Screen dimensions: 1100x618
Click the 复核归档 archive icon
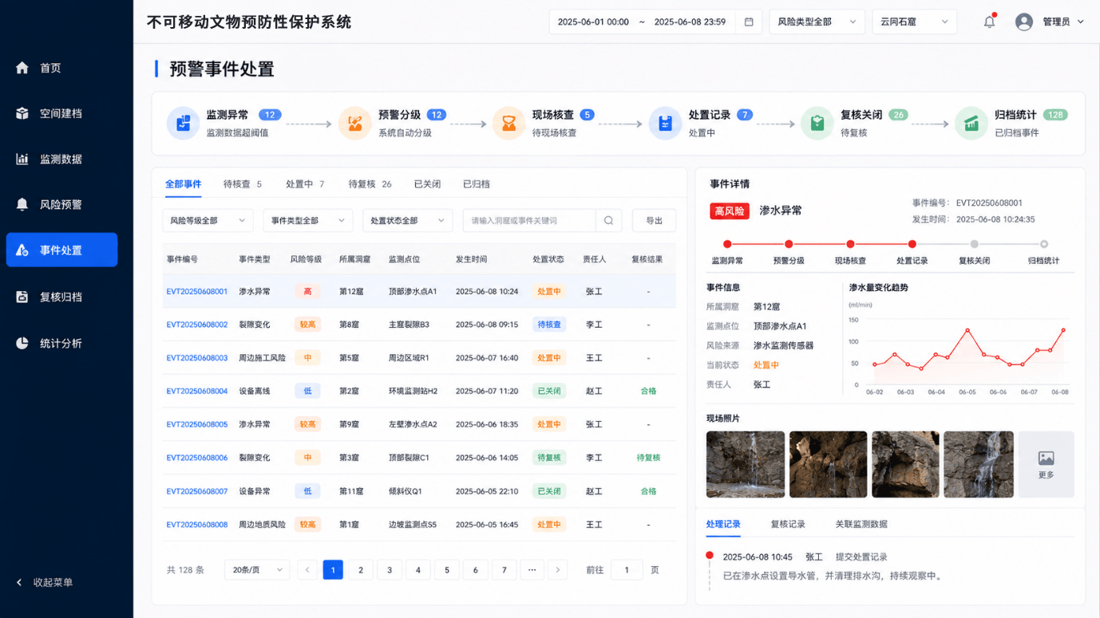(x=22, y=297)
